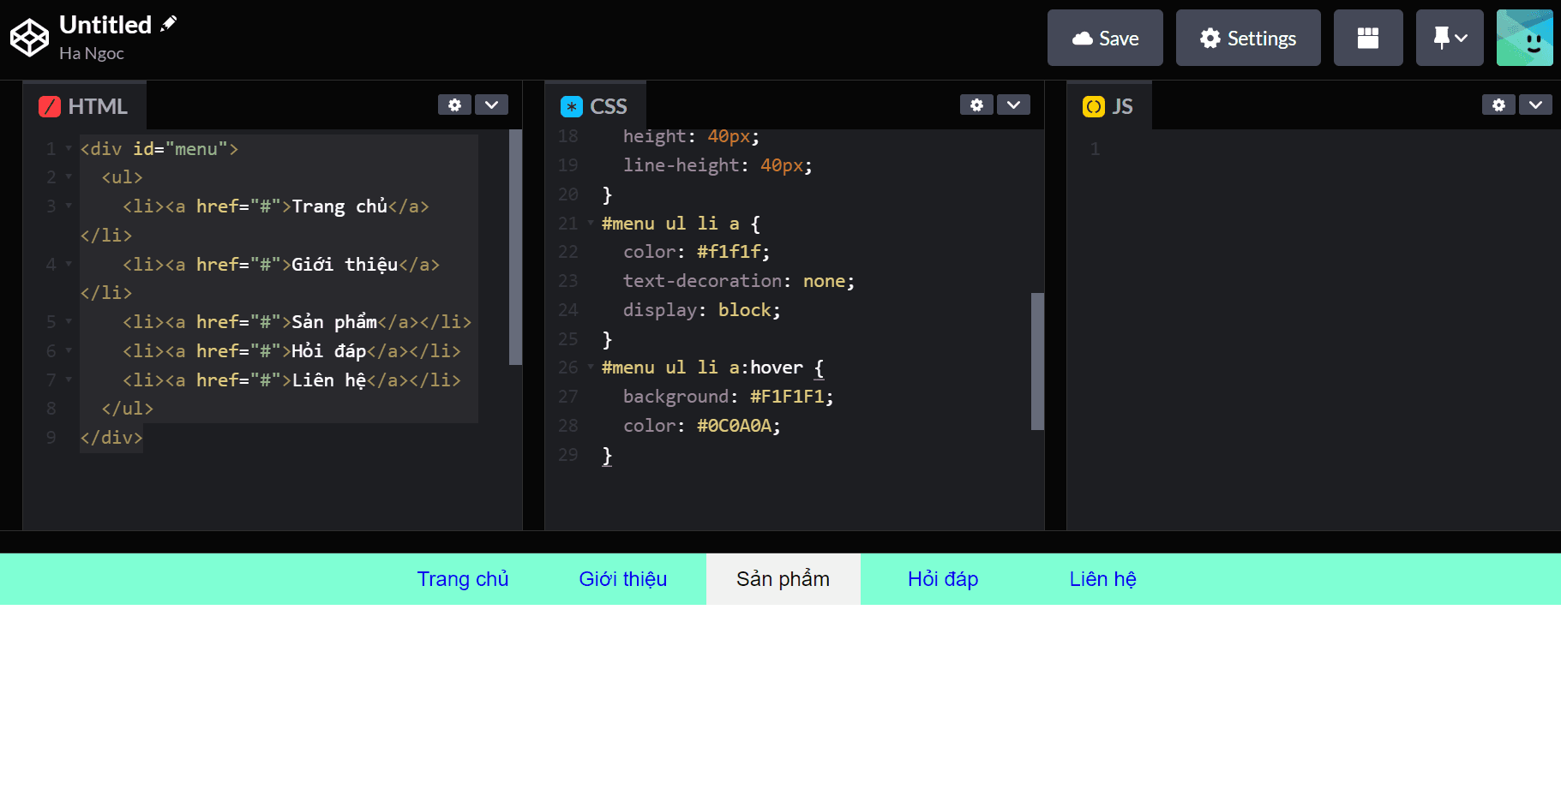Expand the JS panel dropdown chevron
Viewport: 1561px width, 789px height.
click(1536, 104)
